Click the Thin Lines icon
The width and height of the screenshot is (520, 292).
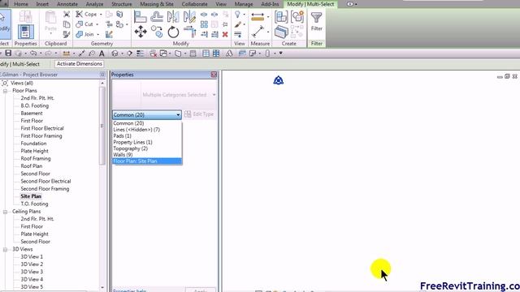140,54
